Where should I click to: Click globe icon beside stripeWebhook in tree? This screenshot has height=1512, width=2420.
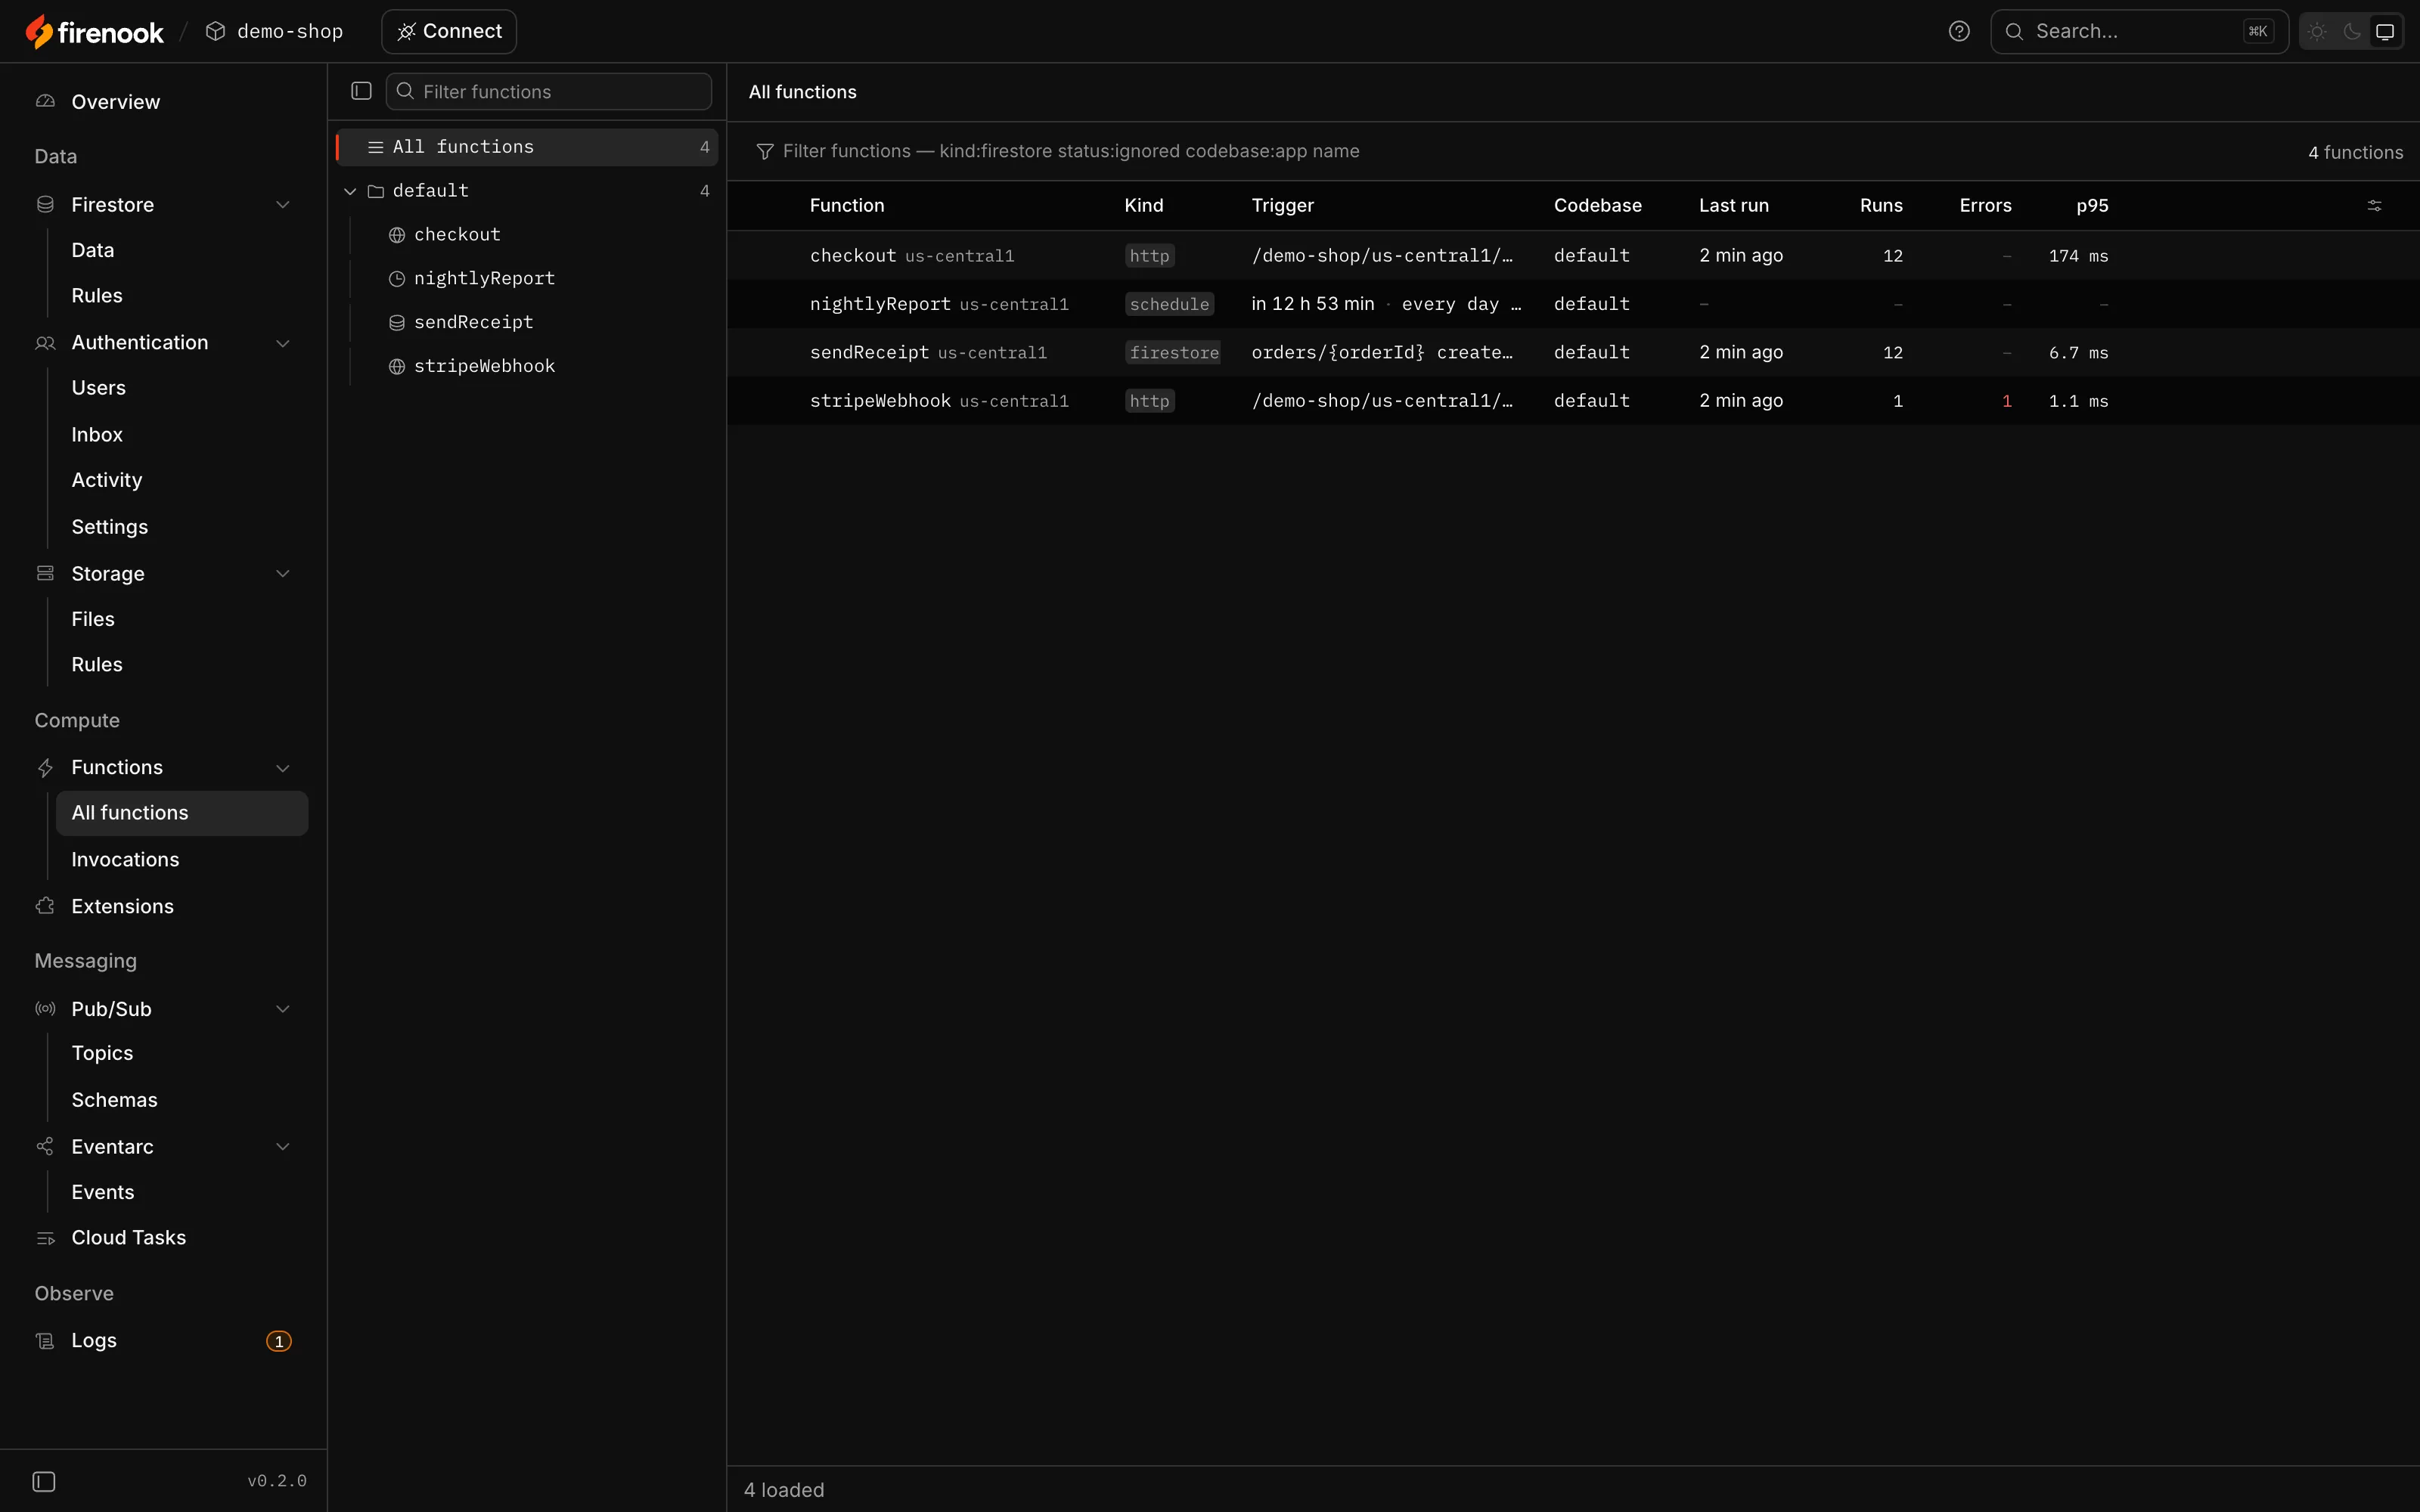(397, 367)
